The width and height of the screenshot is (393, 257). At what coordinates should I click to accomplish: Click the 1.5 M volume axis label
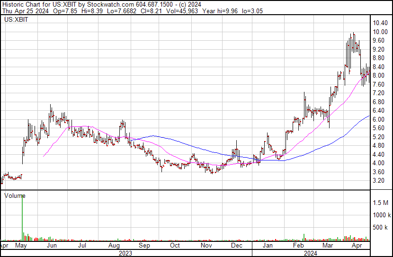coord(381,203)
